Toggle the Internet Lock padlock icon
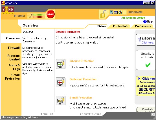The width and height of the screenshot is (156, 120). (x=103, y=14)
